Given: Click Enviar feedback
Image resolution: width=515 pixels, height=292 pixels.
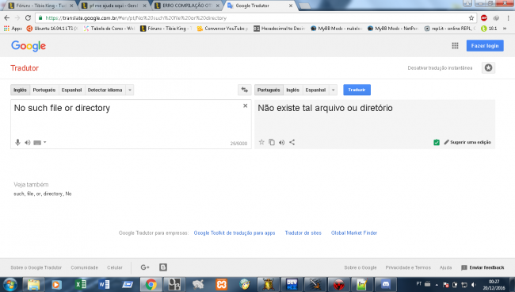Looking at the screenshot, I should [483, 267].
